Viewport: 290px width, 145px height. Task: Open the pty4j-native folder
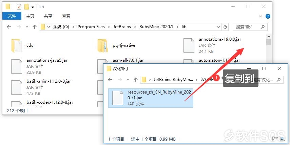click(116, 45)
